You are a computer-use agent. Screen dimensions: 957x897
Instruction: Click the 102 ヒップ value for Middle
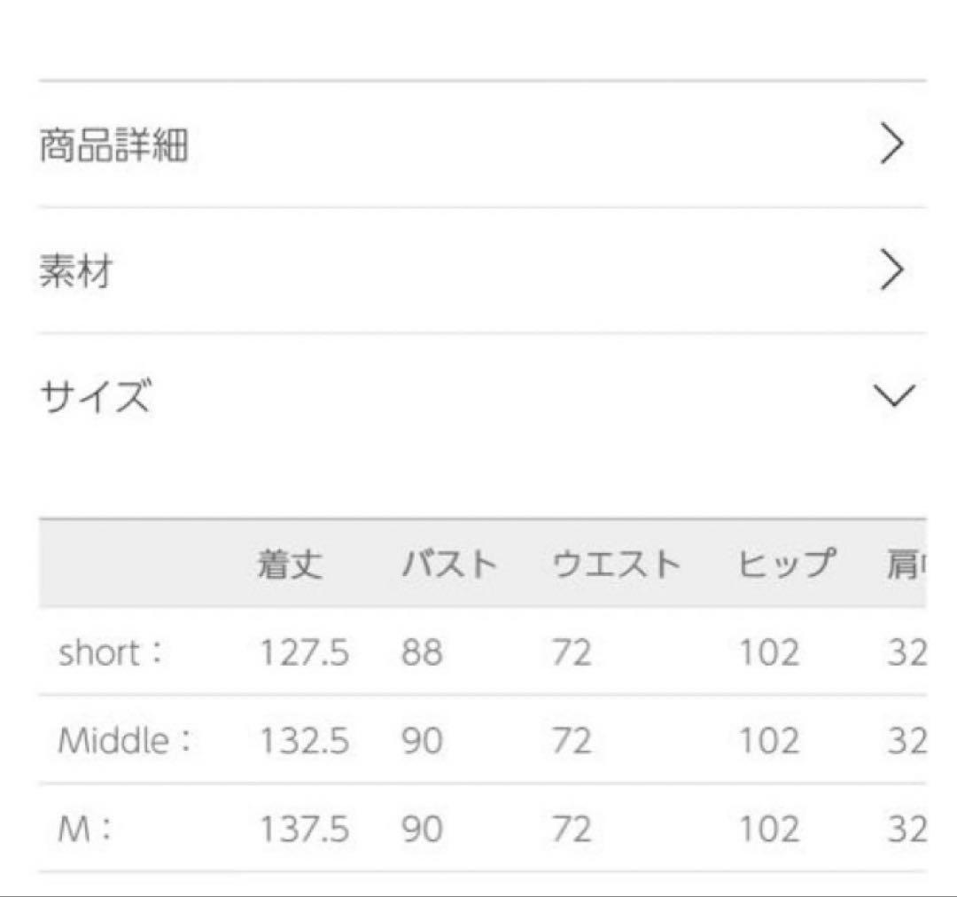coord(768,741)
